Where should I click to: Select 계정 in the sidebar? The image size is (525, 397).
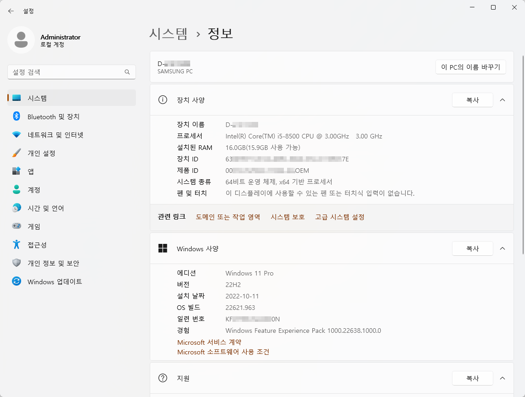(x=72, y=189)
